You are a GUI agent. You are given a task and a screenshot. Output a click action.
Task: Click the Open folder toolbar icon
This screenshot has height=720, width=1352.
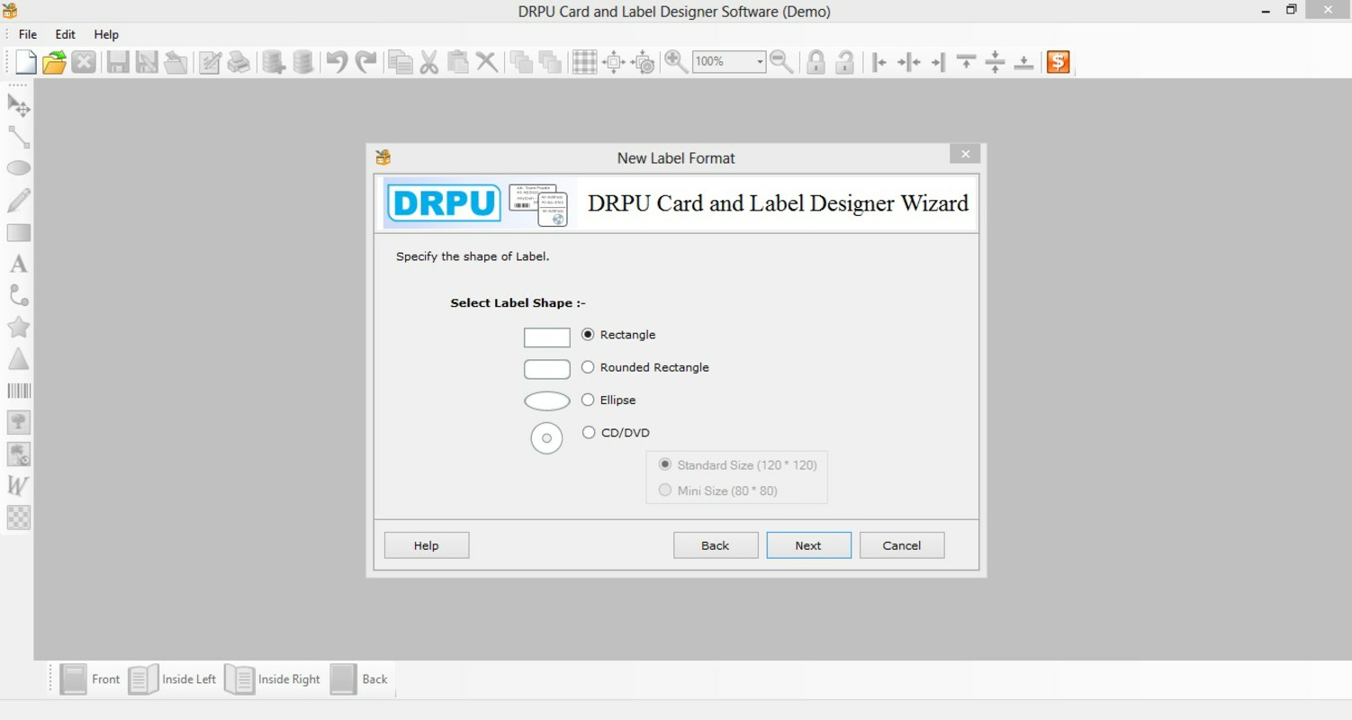pos(54,62)
